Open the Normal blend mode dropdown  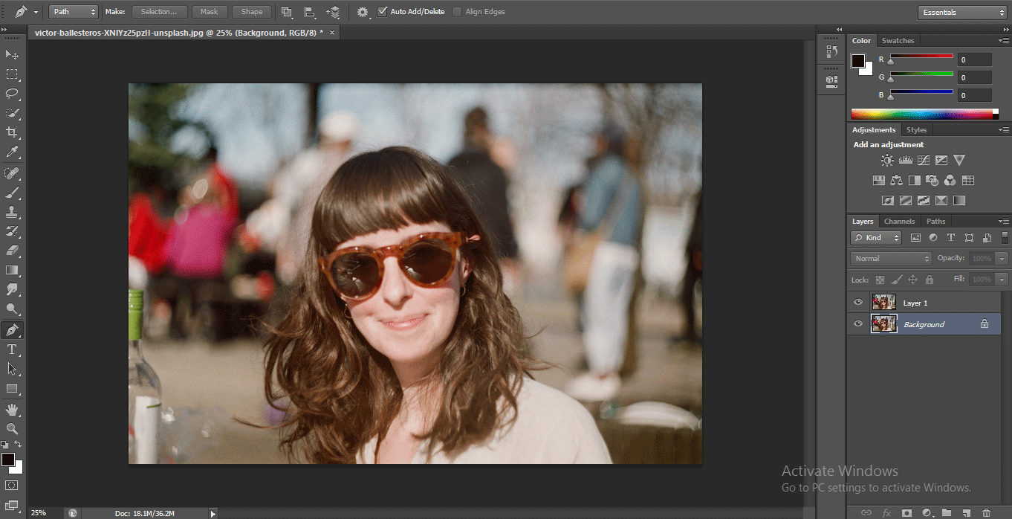coord(890,258)
